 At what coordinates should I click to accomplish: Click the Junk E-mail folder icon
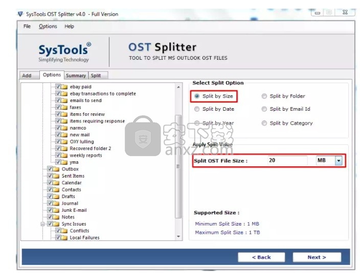click(56, 210)
